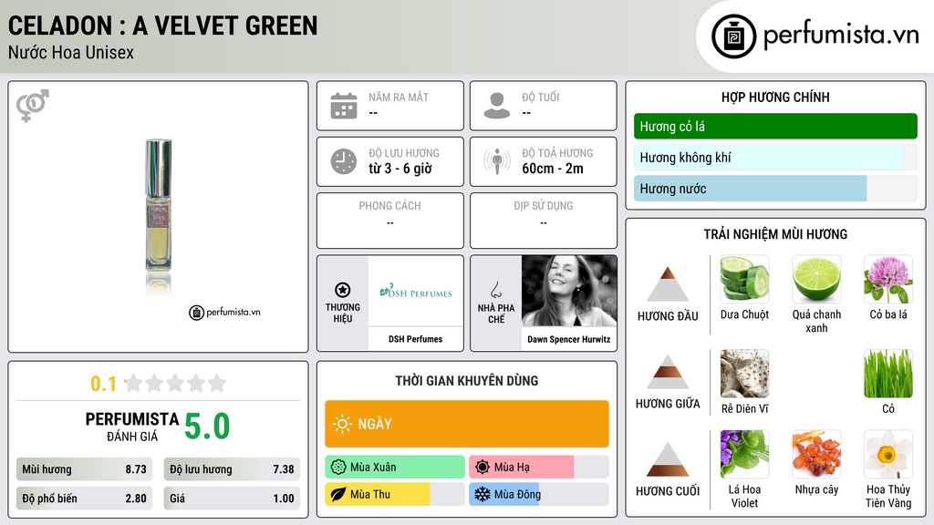Click the snowflake icon for Mùa Đông
This screenshot has height=525, width=934.
483,494
